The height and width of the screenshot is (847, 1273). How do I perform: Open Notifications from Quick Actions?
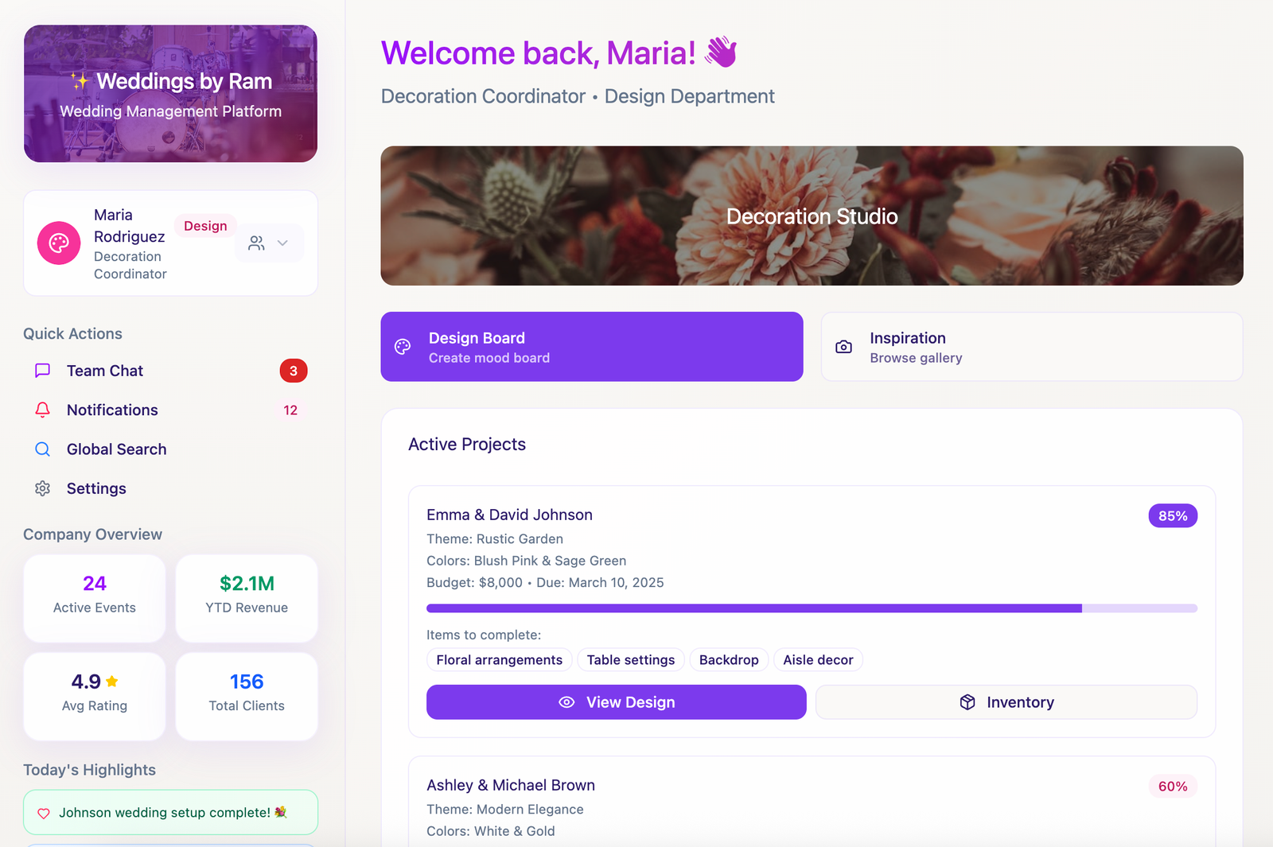pos(112,410)
